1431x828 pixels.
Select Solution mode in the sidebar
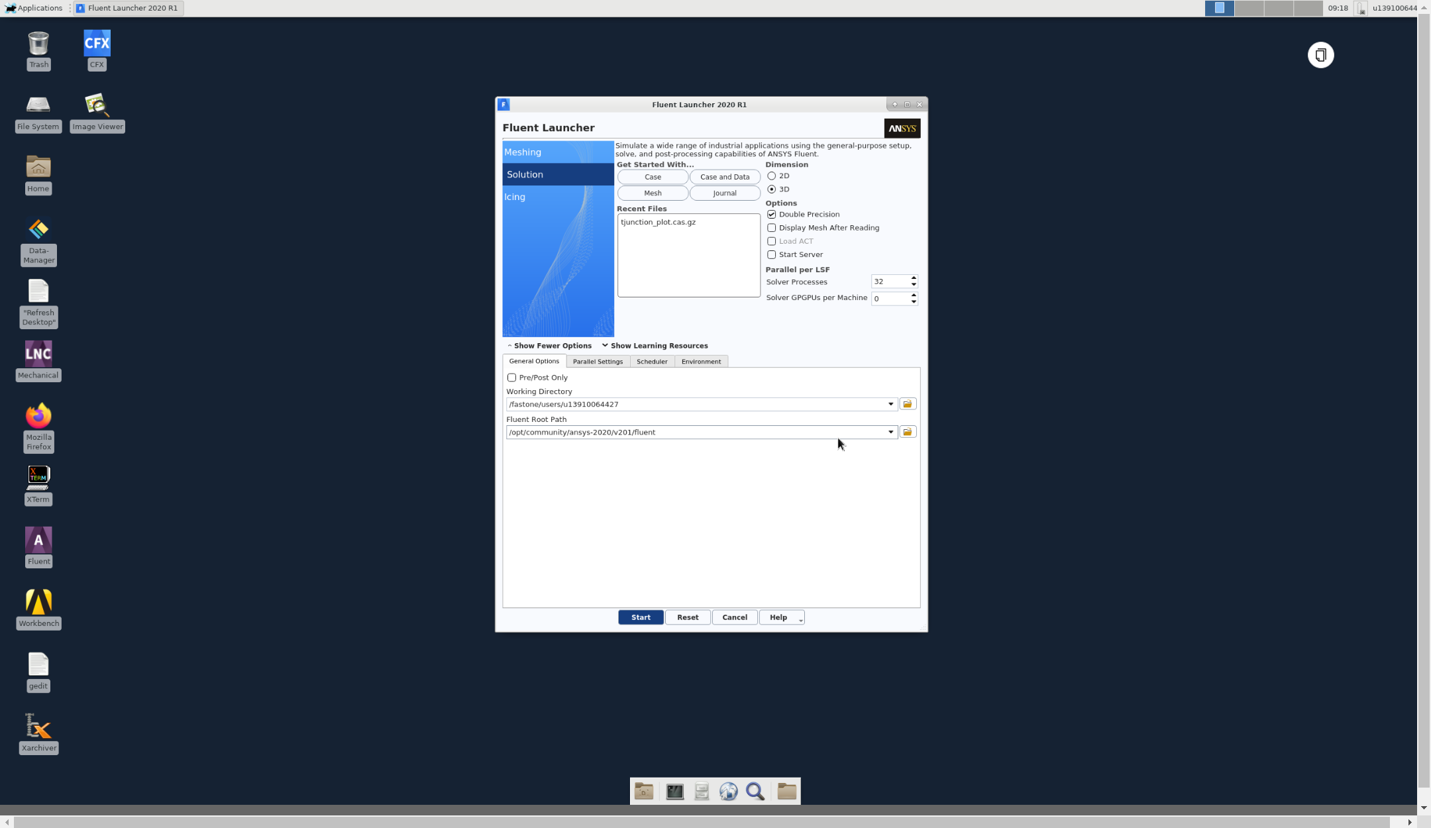click(x=558, y=175)
